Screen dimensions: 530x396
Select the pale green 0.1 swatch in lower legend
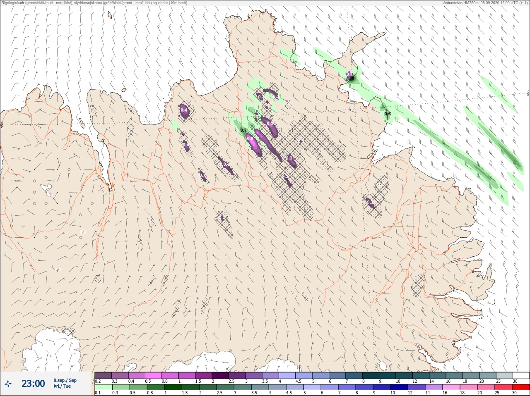click(x=103, y=387)
